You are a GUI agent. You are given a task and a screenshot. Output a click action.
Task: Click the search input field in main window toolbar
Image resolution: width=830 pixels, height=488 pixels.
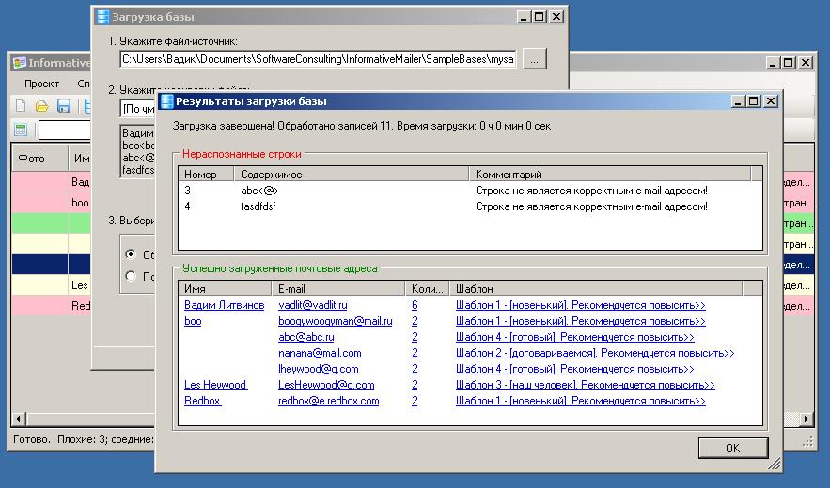pyautogui.click(x=65, y=130)
